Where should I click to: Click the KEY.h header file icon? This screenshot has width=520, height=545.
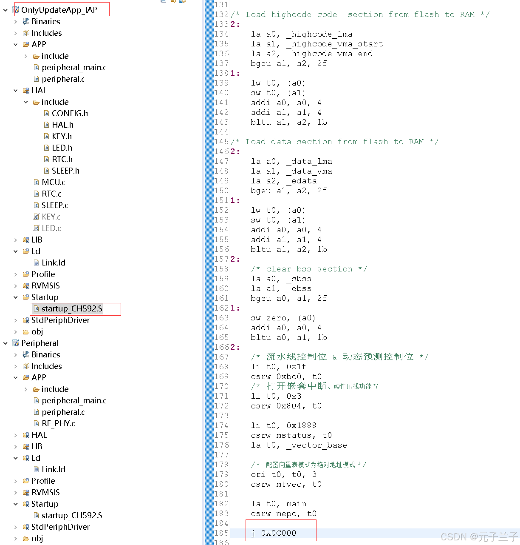tap(47, 136)
